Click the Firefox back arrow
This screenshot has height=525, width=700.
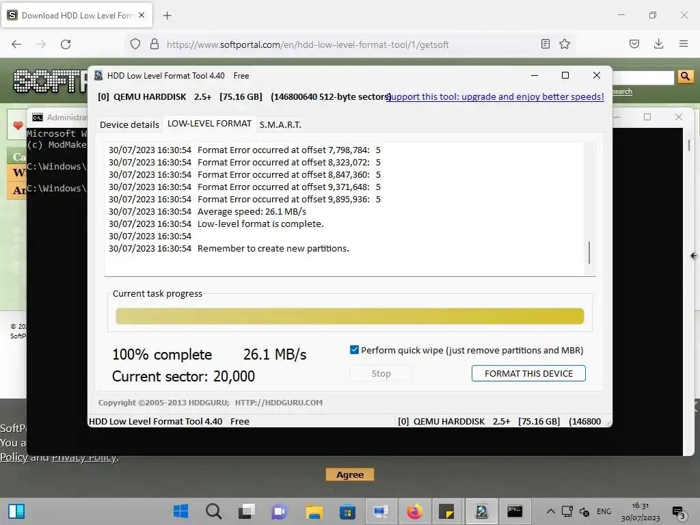coord(16,44)
